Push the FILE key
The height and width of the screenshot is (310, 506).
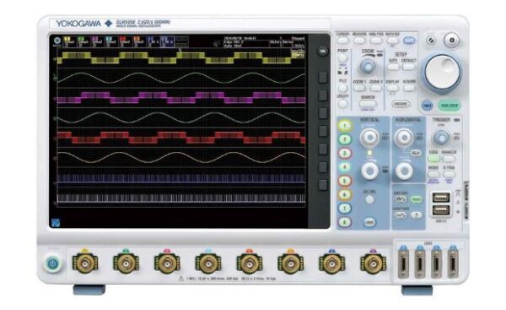click(x=342, y=88)
